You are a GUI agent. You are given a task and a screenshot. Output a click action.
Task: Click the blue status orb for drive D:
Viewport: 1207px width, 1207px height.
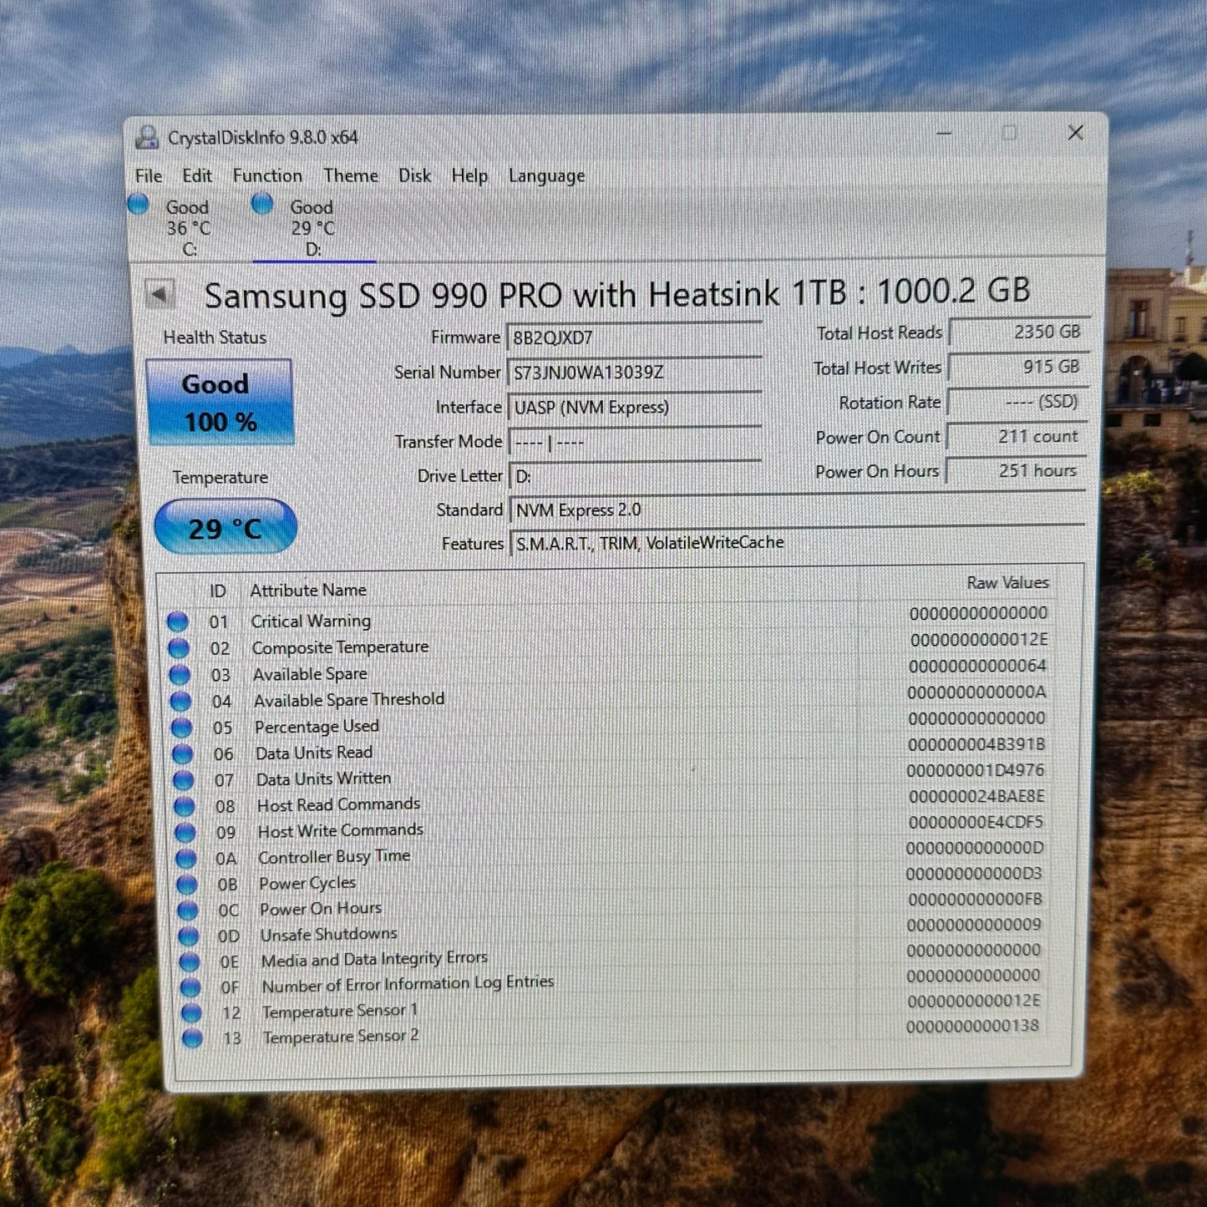coord(262,203)
